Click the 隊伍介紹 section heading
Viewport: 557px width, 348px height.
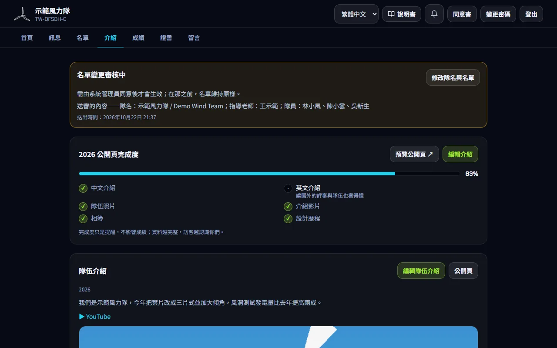click(93, 271)
